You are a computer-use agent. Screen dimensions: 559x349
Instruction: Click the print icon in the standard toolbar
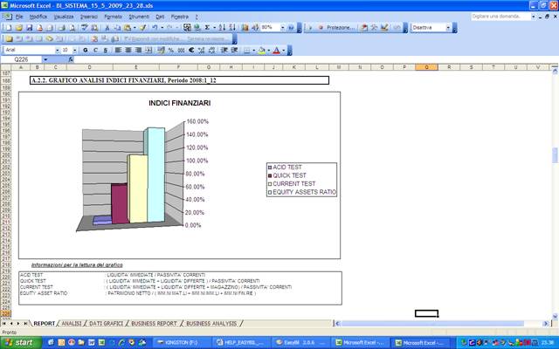(x=61, y=27)
